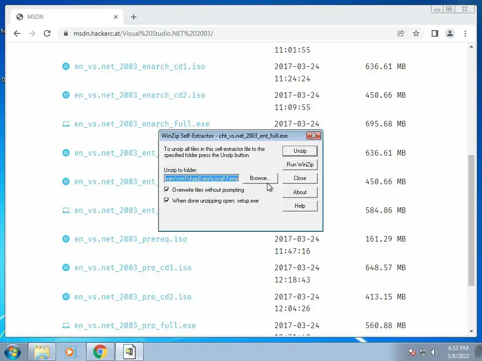
Task: Click the disc icon in the 636.61 MB ent row
Action: click(66, 153)
